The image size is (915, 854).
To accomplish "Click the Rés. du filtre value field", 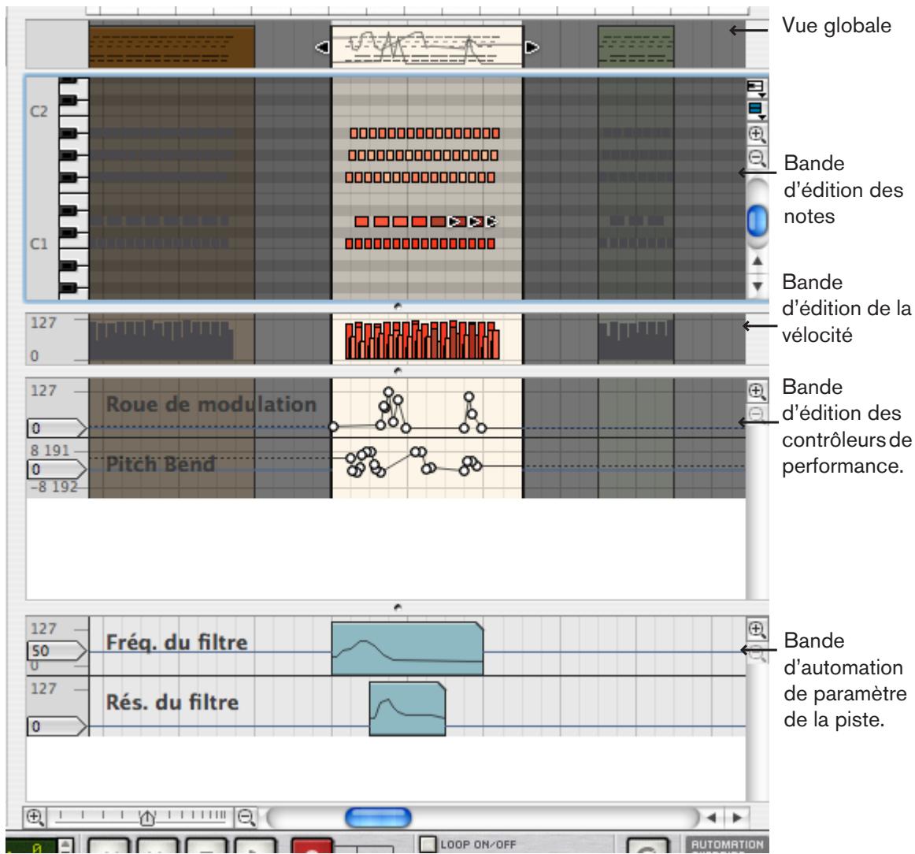I will (56, 726).
